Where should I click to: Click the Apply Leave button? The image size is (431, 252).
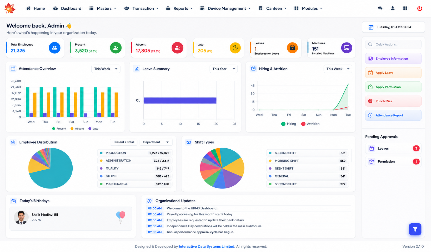(x=393, y=73)
